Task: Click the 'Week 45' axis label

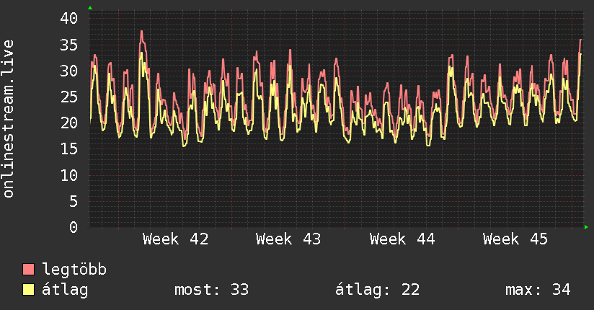Action: pyautogui.click(x=515, y=239)
